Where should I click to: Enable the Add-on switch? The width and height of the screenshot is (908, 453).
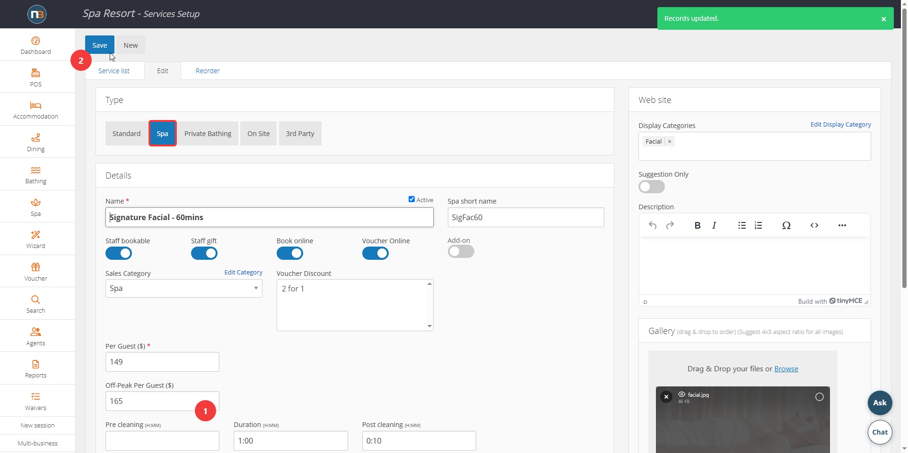pos(461,252)
